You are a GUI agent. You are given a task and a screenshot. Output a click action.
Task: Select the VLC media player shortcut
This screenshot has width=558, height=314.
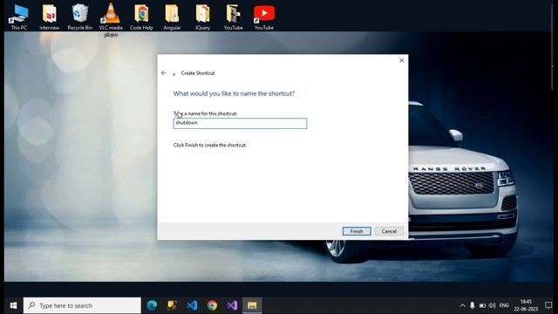pos(111,19)
